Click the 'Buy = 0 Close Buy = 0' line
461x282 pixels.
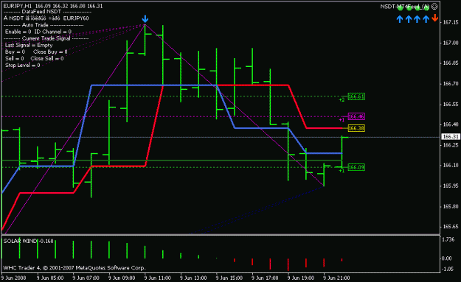[36, 52]
